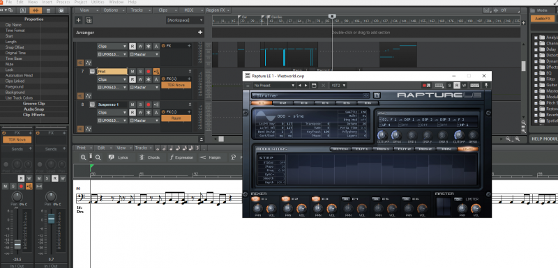Expand the Delay folder in browser

point(536,49)
